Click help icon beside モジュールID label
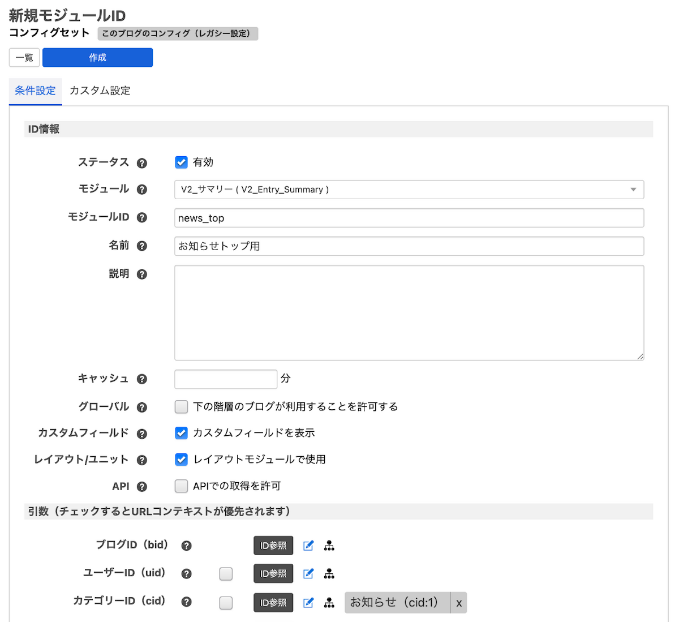This screenshot has width=679, height=622. click(x=142, y=217)
